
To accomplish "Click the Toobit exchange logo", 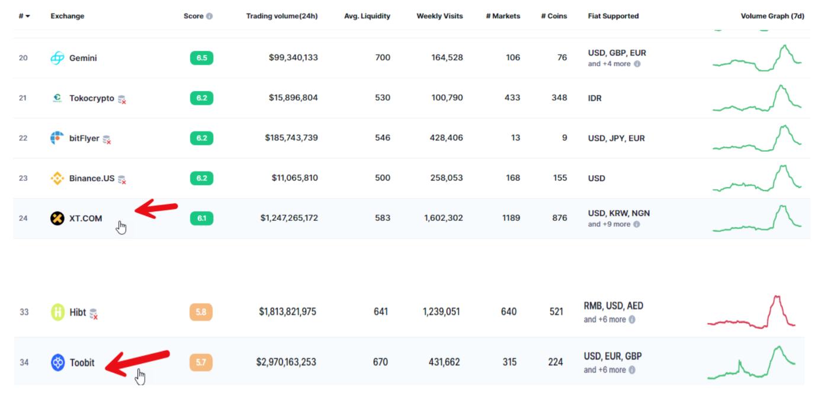I will coord(57,362).
